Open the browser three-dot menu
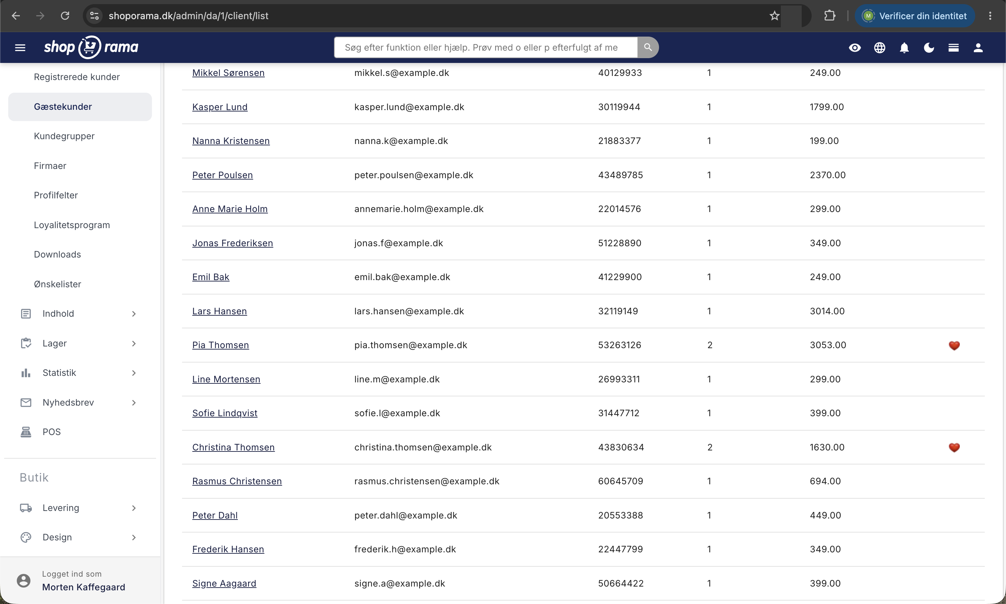This screenshot has width=1006, height=604. pos(990,16)
